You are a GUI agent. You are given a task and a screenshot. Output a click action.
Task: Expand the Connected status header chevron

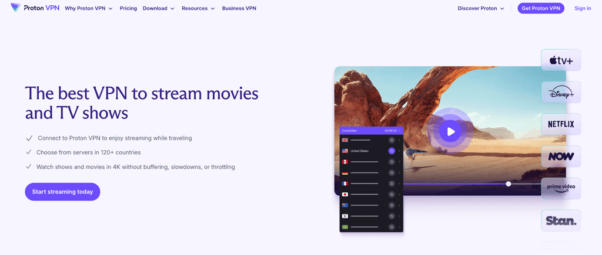point(399,131)
